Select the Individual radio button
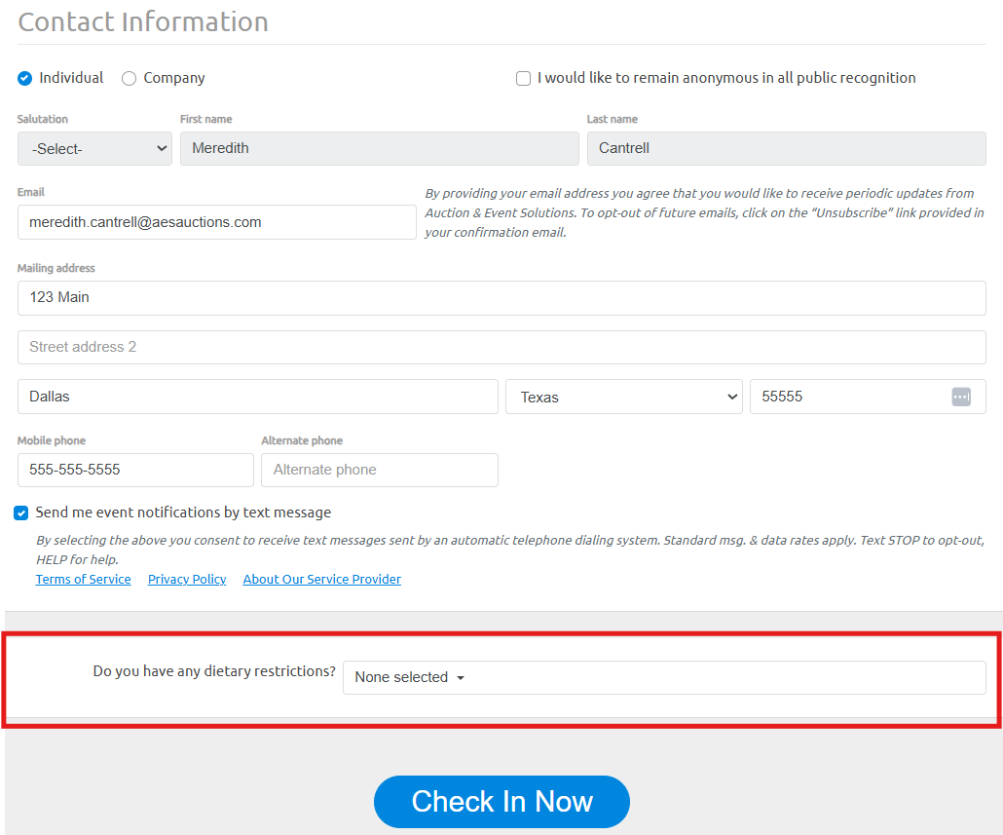The height and width of the screenshot is (835, 1003). click(25, 78)
